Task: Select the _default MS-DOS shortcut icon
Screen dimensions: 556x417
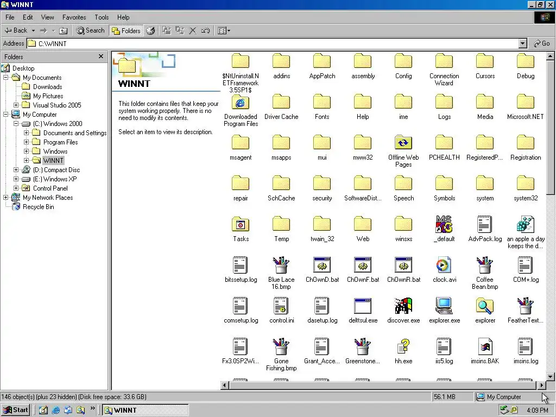Action: click(x=444, y=224)
